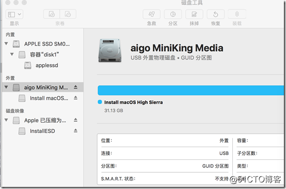Viewport: 286px width, 189px height.
Task: Click the 31.13 GB size text
Action: (114, 111)
